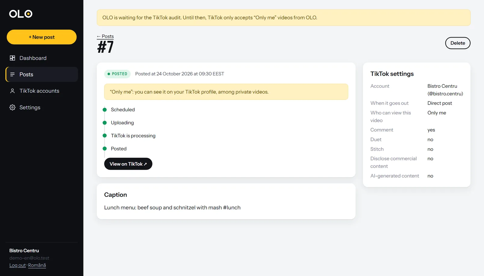Click the "Only me" private videos notice

[226, 92]
